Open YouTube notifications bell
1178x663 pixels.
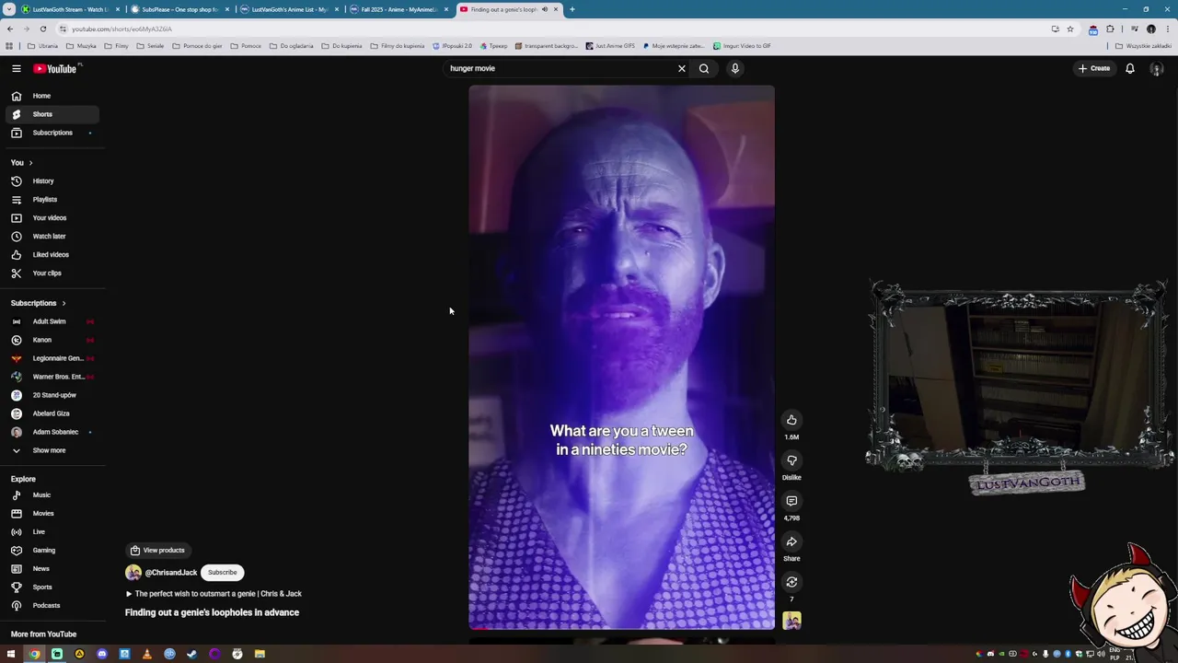tap(1130, 68)
